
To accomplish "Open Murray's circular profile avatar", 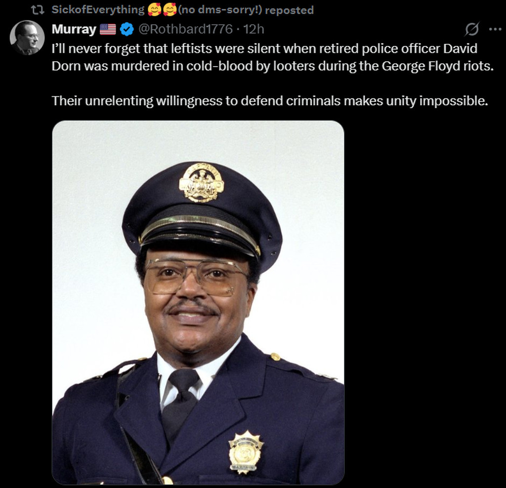I will click(27, 38).
